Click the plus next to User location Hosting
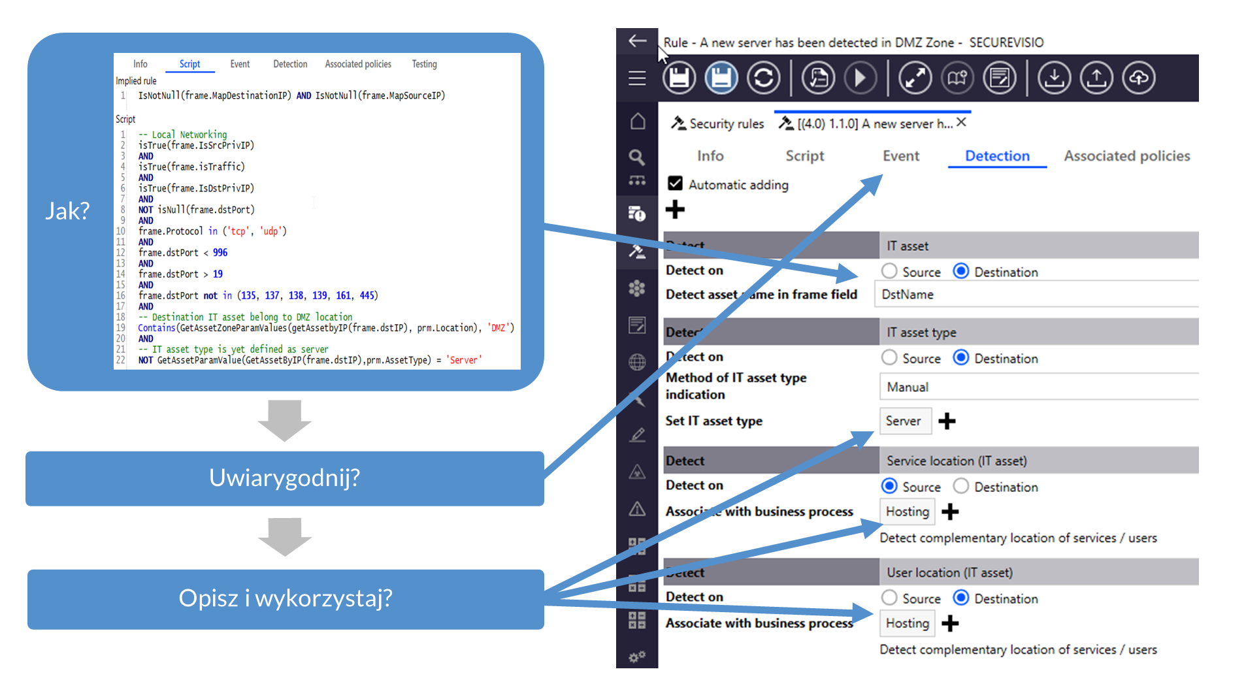Screen dimensions: 1246x699 coord(950,623)
